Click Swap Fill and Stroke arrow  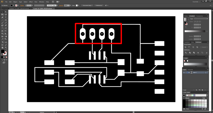pos(6,50)
